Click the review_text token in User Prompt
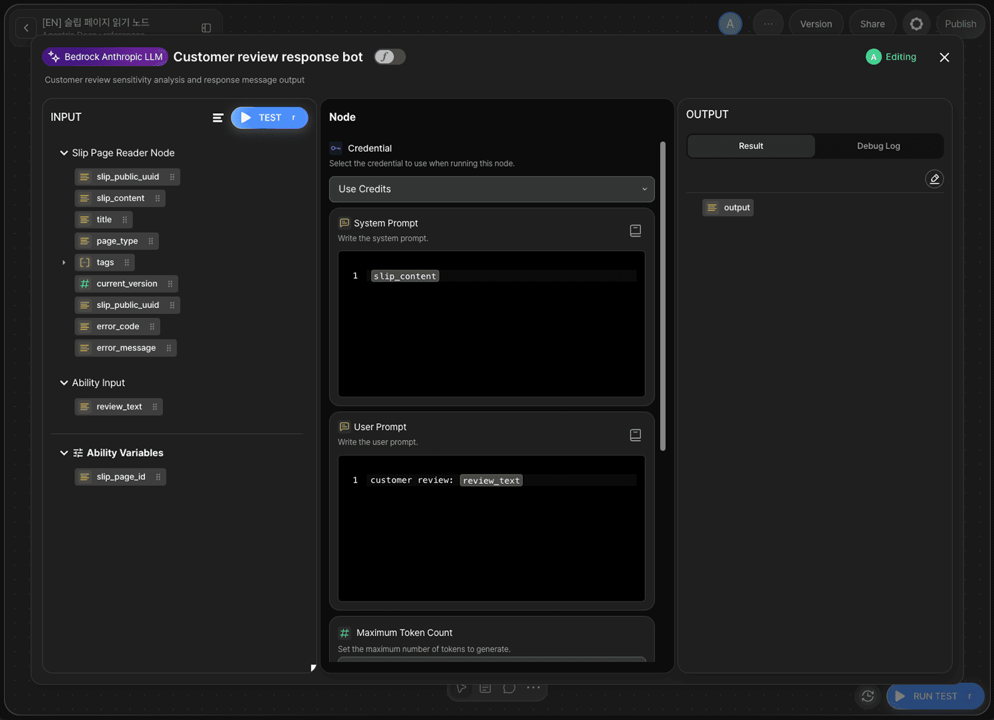This screenshot has width=994, height=720. coord(491,480)
